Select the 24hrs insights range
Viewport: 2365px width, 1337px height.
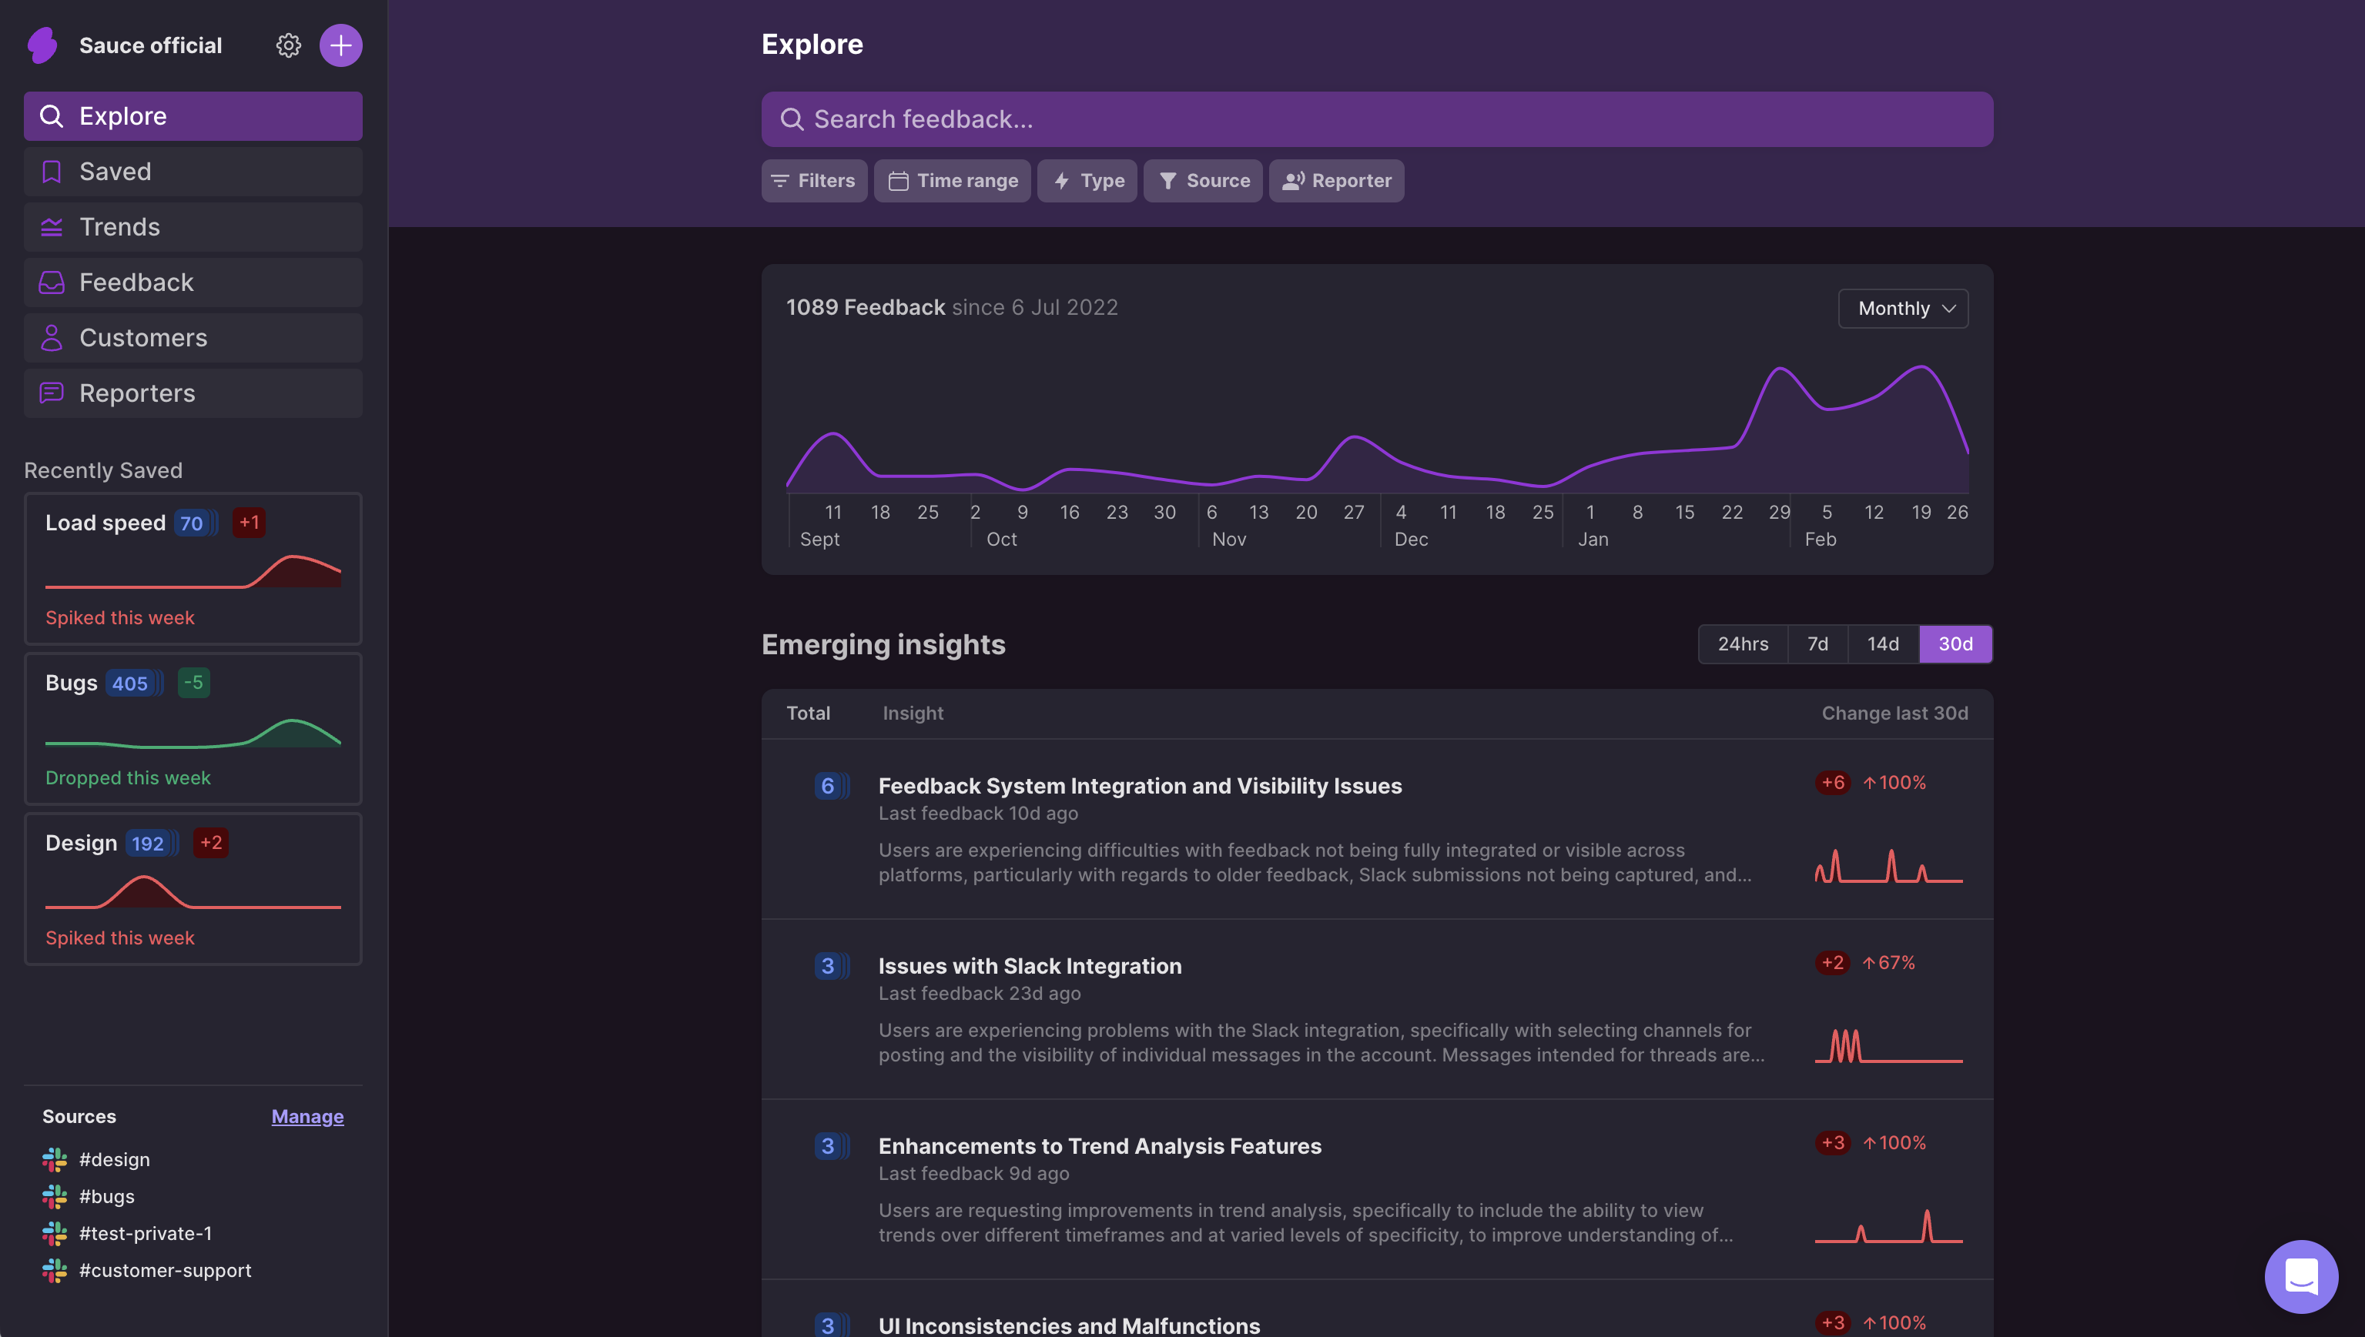(1744, 643)
